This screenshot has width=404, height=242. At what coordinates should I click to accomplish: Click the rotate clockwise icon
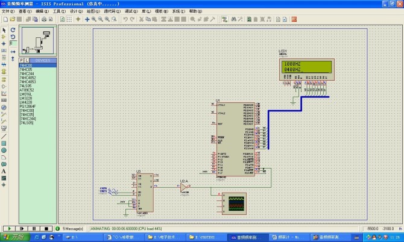[13, 29]
